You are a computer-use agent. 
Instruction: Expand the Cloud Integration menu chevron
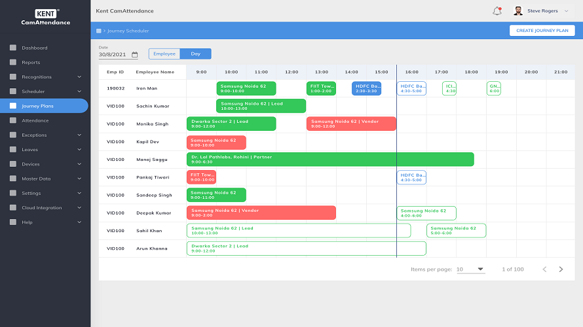(79, 207)
